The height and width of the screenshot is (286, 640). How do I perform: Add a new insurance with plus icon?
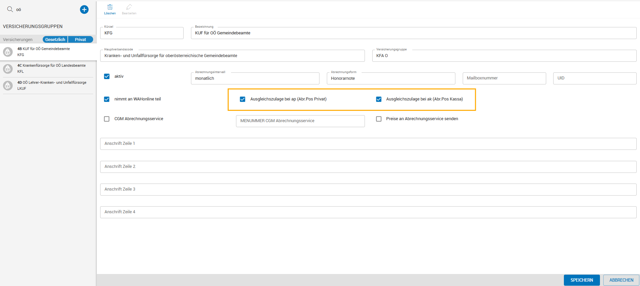click(84, 10)
